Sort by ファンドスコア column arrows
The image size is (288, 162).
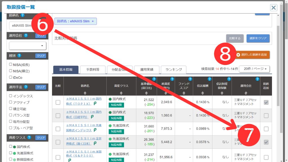(x=184, y=93)
